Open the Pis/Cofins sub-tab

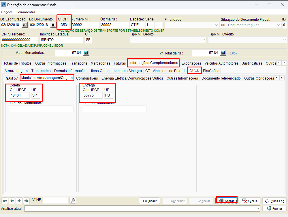click(211, 71)
